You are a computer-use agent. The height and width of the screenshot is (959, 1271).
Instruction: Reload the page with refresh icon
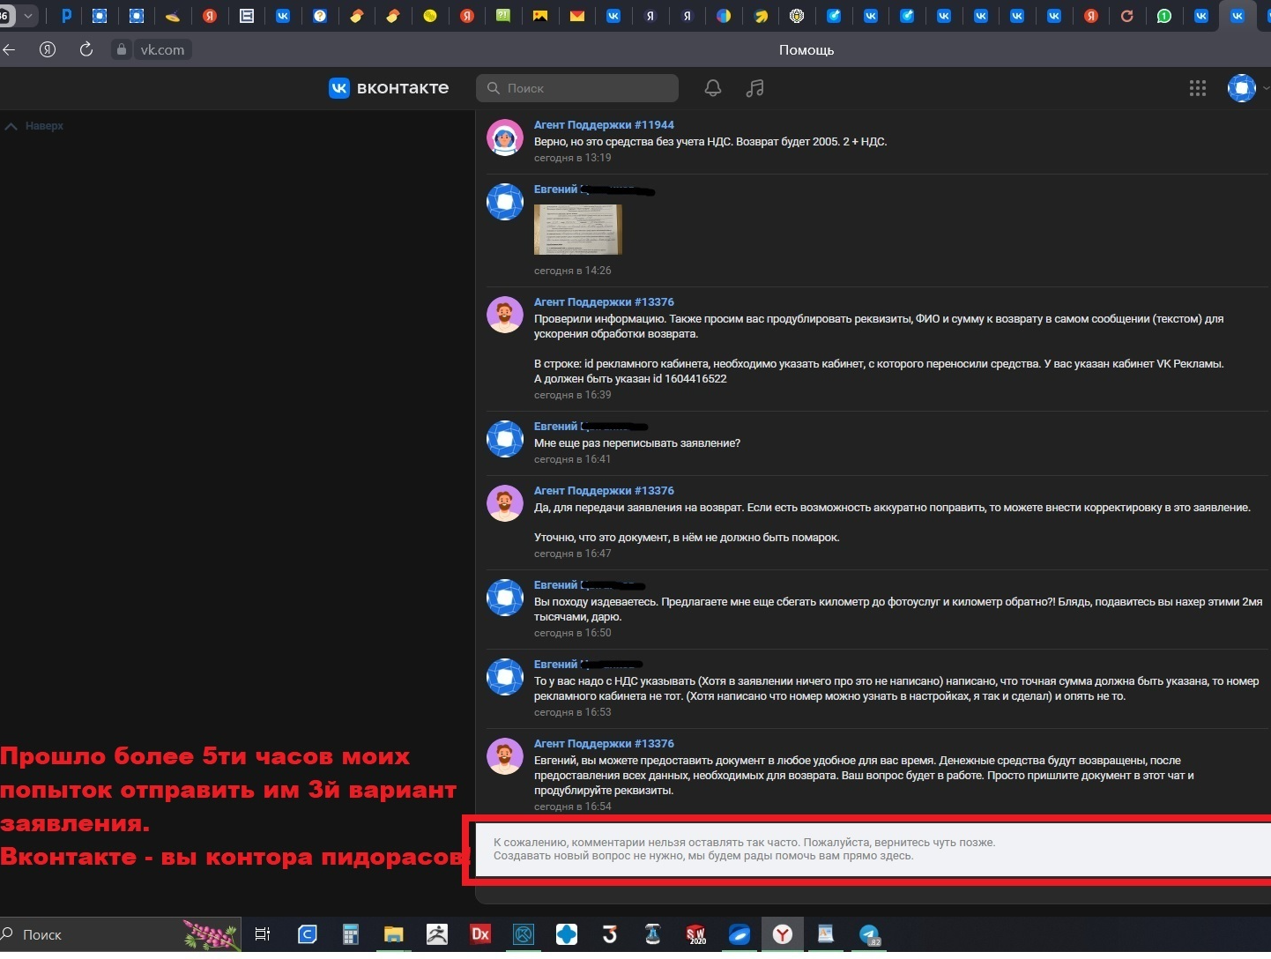pos(85,49)
